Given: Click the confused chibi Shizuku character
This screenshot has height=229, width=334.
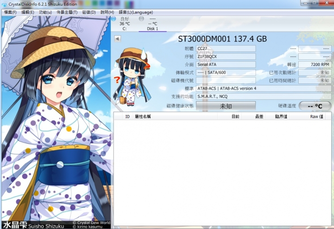Looking at the screenshot, I should point(132,76).
